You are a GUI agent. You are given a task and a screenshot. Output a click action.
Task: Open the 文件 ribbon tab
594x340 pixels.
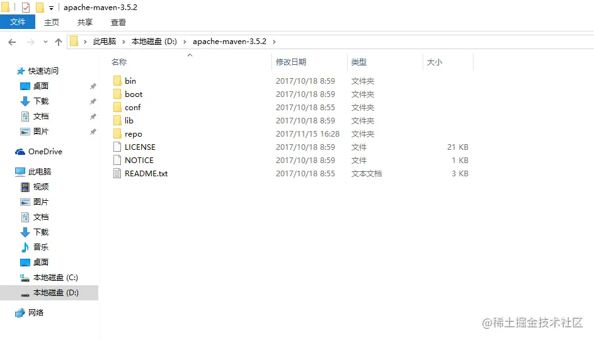click(x=18, y=22)
